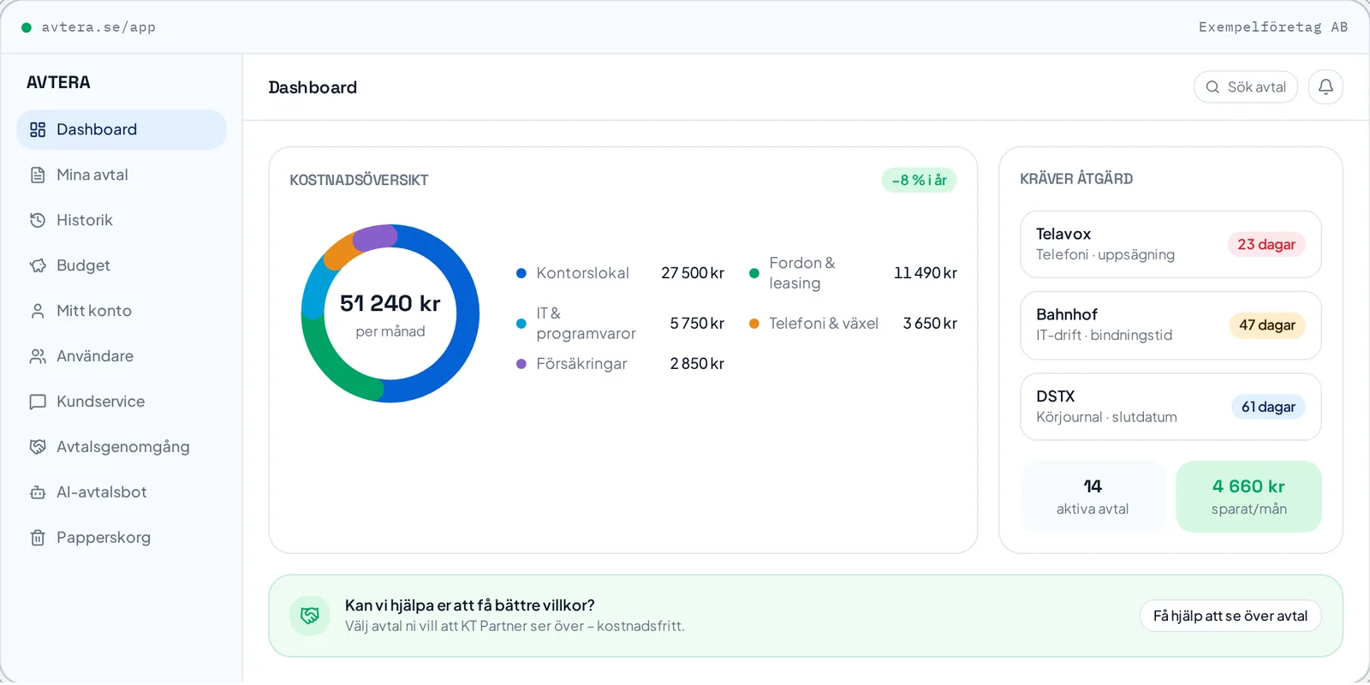Open notifications with the bell icon

(x=1325, y=86)
